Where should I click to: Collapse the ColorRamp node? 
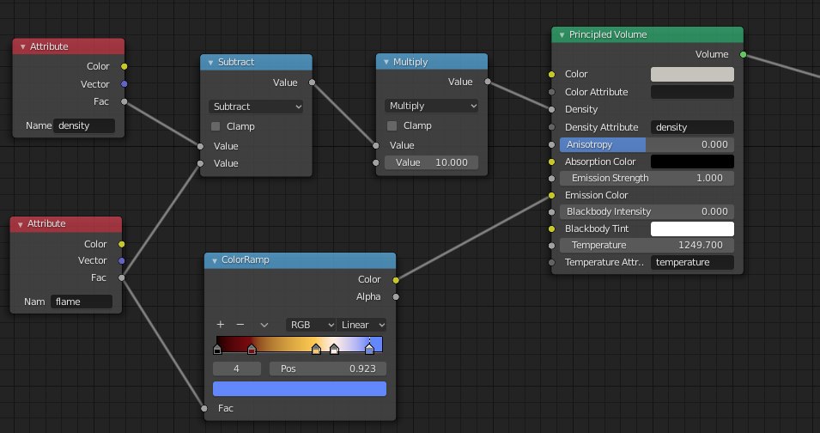(213, 260)
